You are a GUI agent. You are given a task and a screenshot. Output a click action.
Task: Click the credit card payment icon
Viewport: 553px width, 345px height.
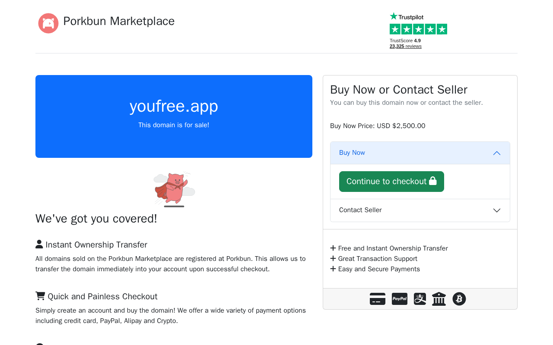(378, 299)
